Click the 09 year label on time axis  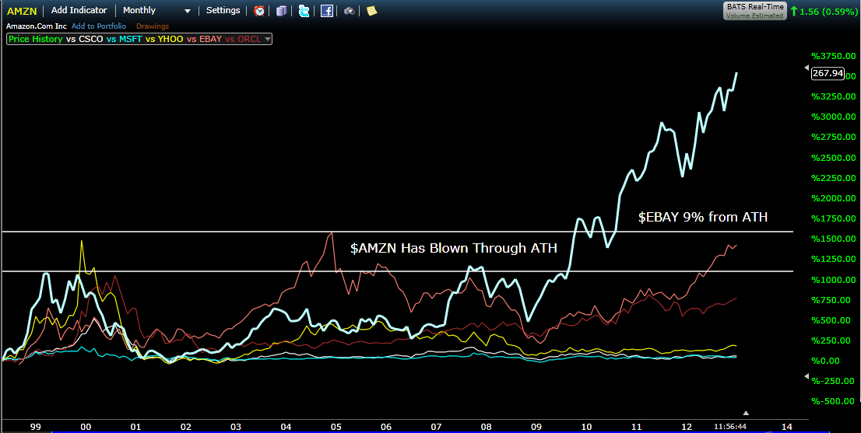(536, 426)
